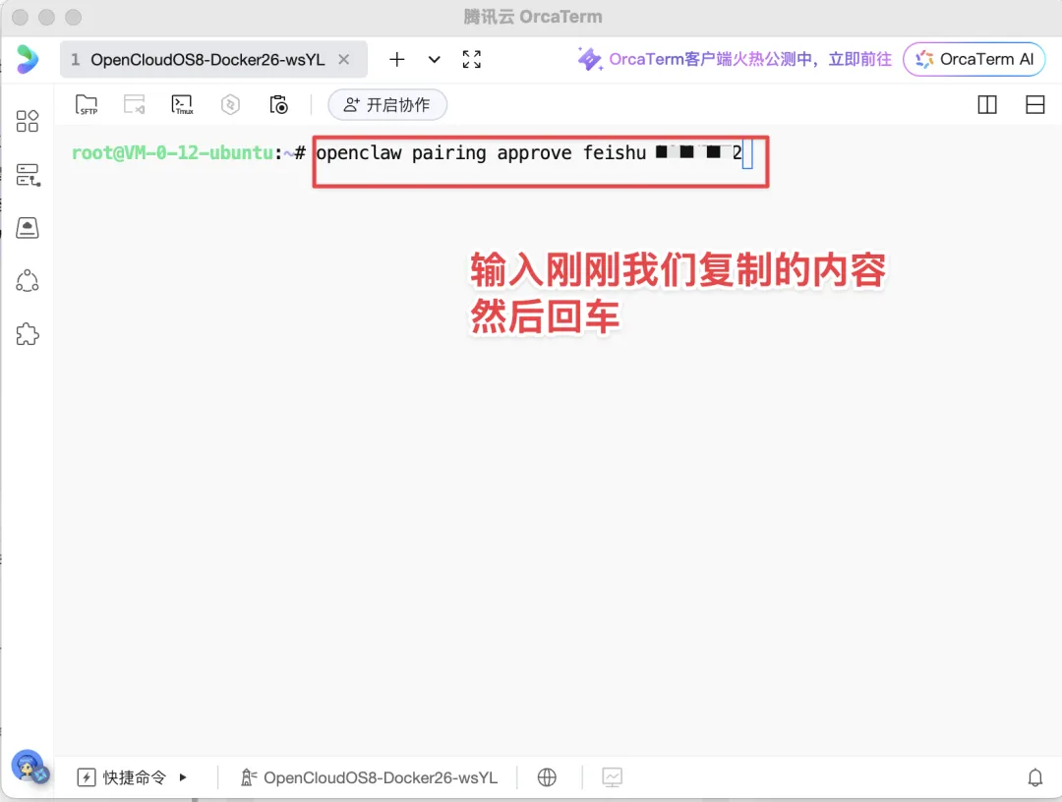Open the server list sidebar icon
The image size is (1062, 802).
click(28, 175)
